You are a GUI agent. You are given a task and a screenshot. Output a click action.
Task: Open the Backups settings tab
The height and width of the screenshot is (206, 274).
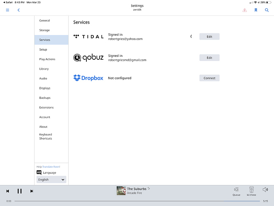51,98
